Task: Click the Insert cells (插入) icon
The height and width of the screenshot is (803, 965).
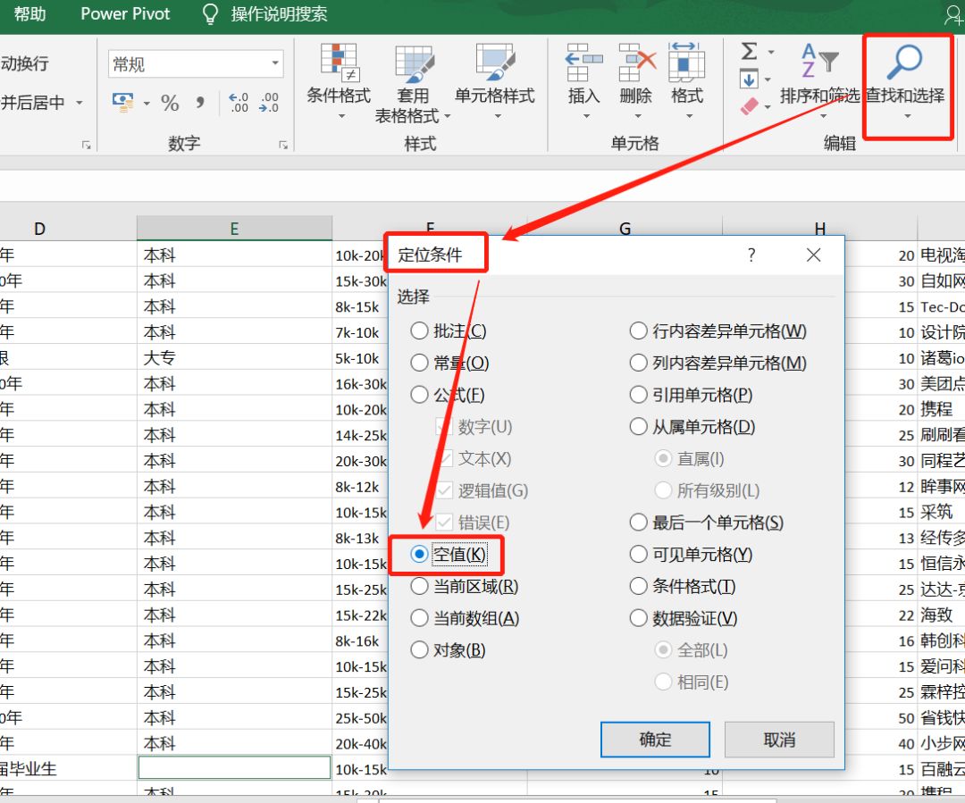Action: click(583, 63)
